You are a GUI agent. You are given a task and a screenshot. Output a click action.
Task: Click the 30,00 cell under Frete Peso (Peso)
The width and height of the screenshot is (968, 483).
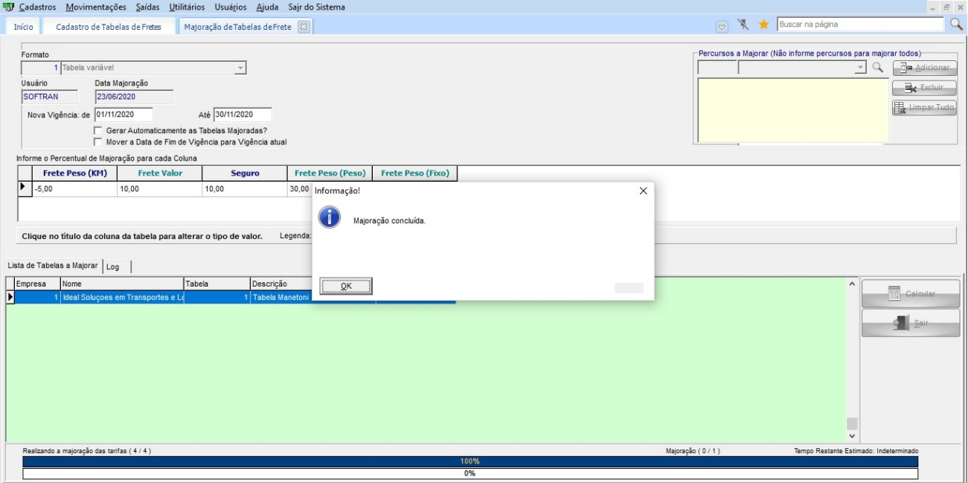point(299,189)
